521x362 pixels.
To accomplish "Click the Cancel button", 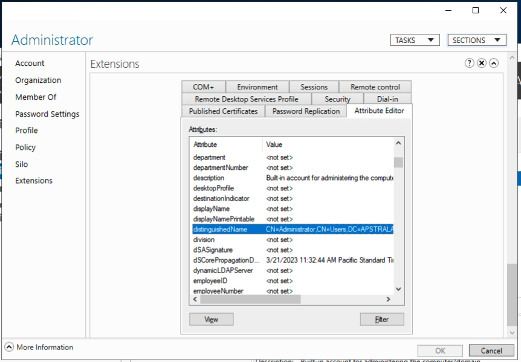I will click(491, 350).
